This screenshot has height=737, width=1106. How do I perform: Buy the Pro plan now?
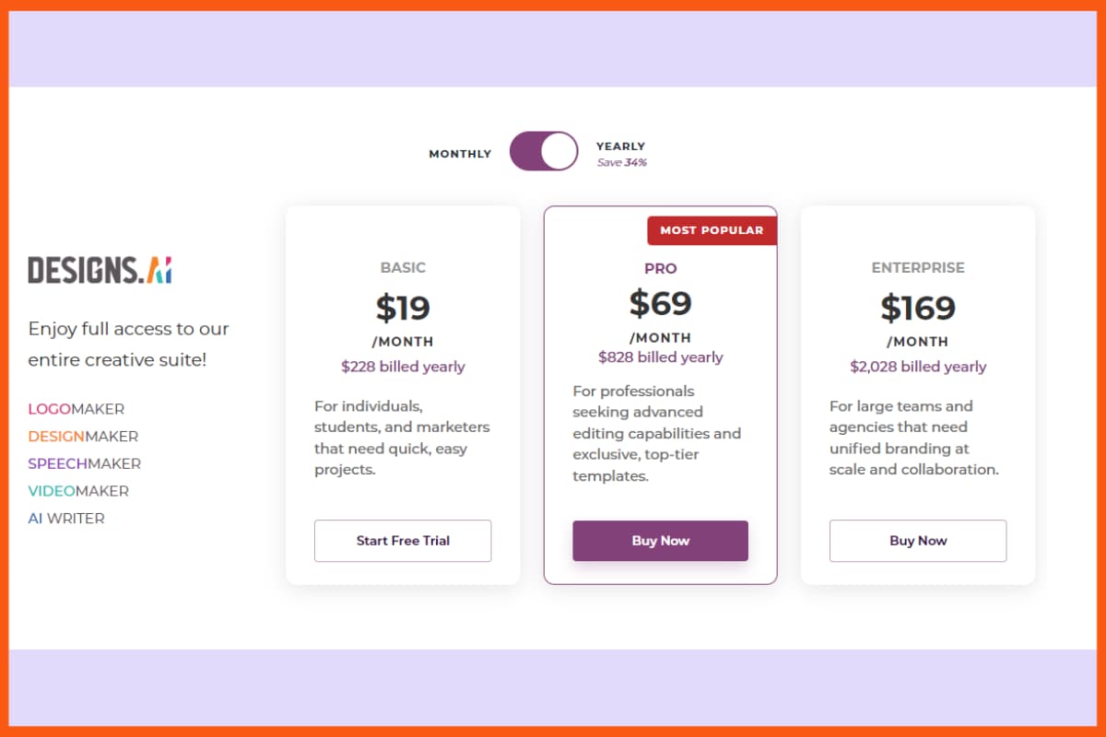(x=660, y=541)
